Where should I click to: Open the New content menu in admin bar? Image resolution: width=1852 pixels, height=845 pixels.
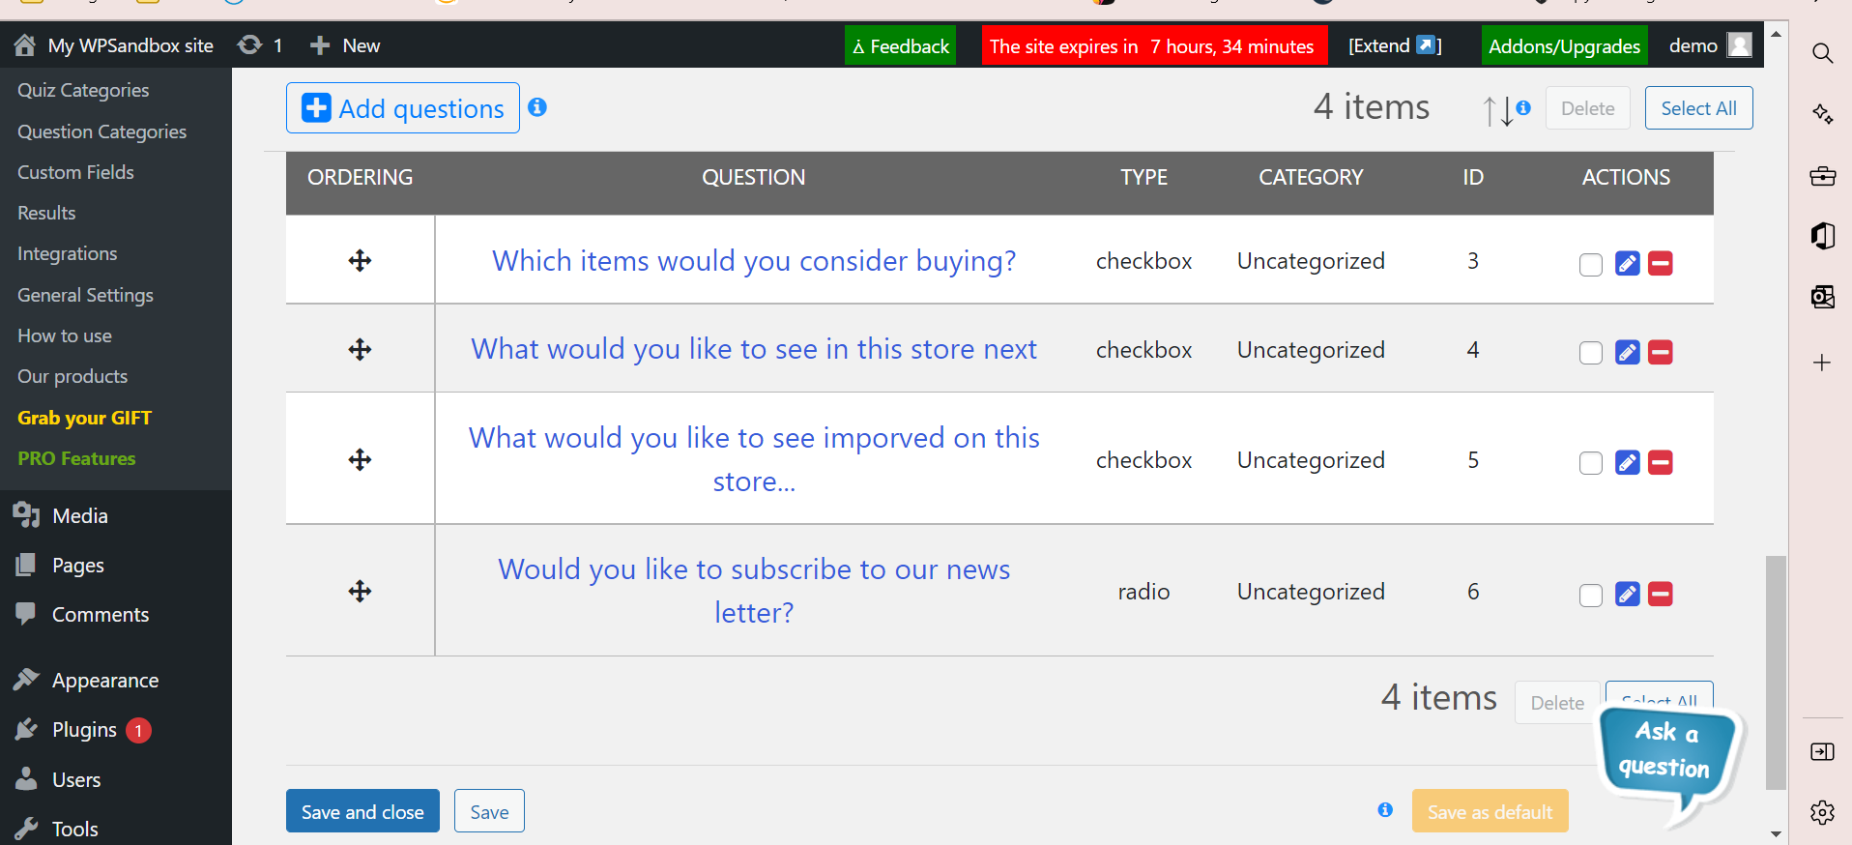pos(345,45)
